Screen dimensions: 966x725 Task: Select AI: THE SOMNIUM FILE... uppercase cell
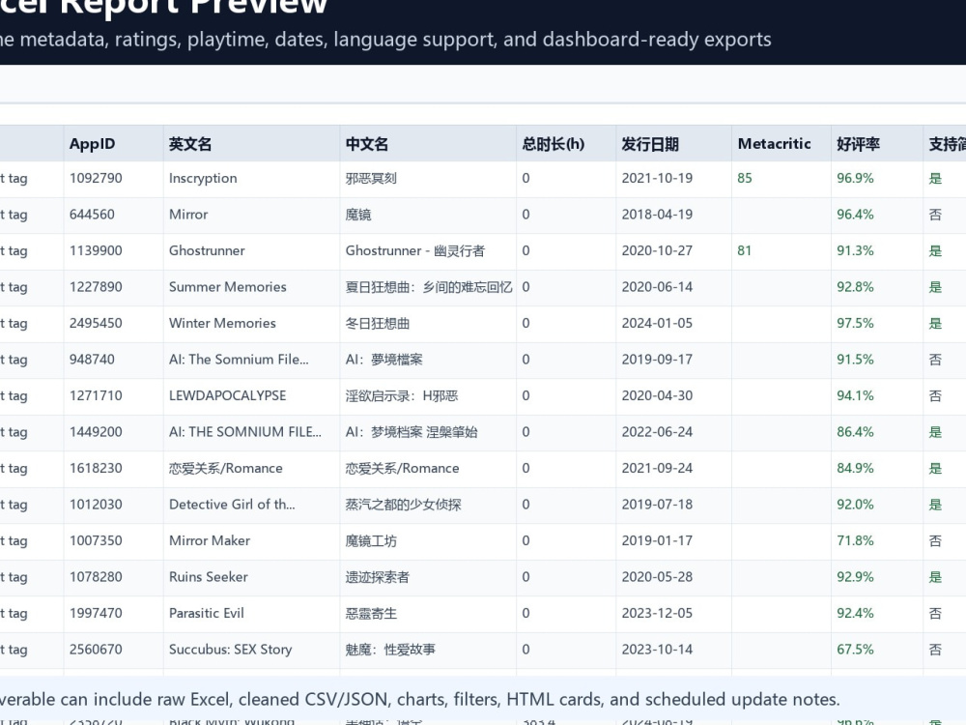coord(251,433)
